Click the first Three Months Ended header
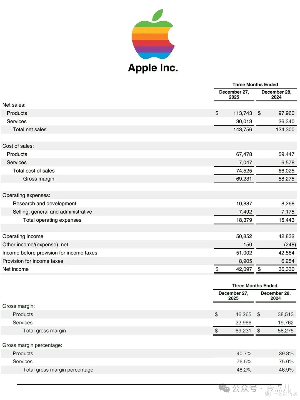The image size is (300, 400). point(255,84)
